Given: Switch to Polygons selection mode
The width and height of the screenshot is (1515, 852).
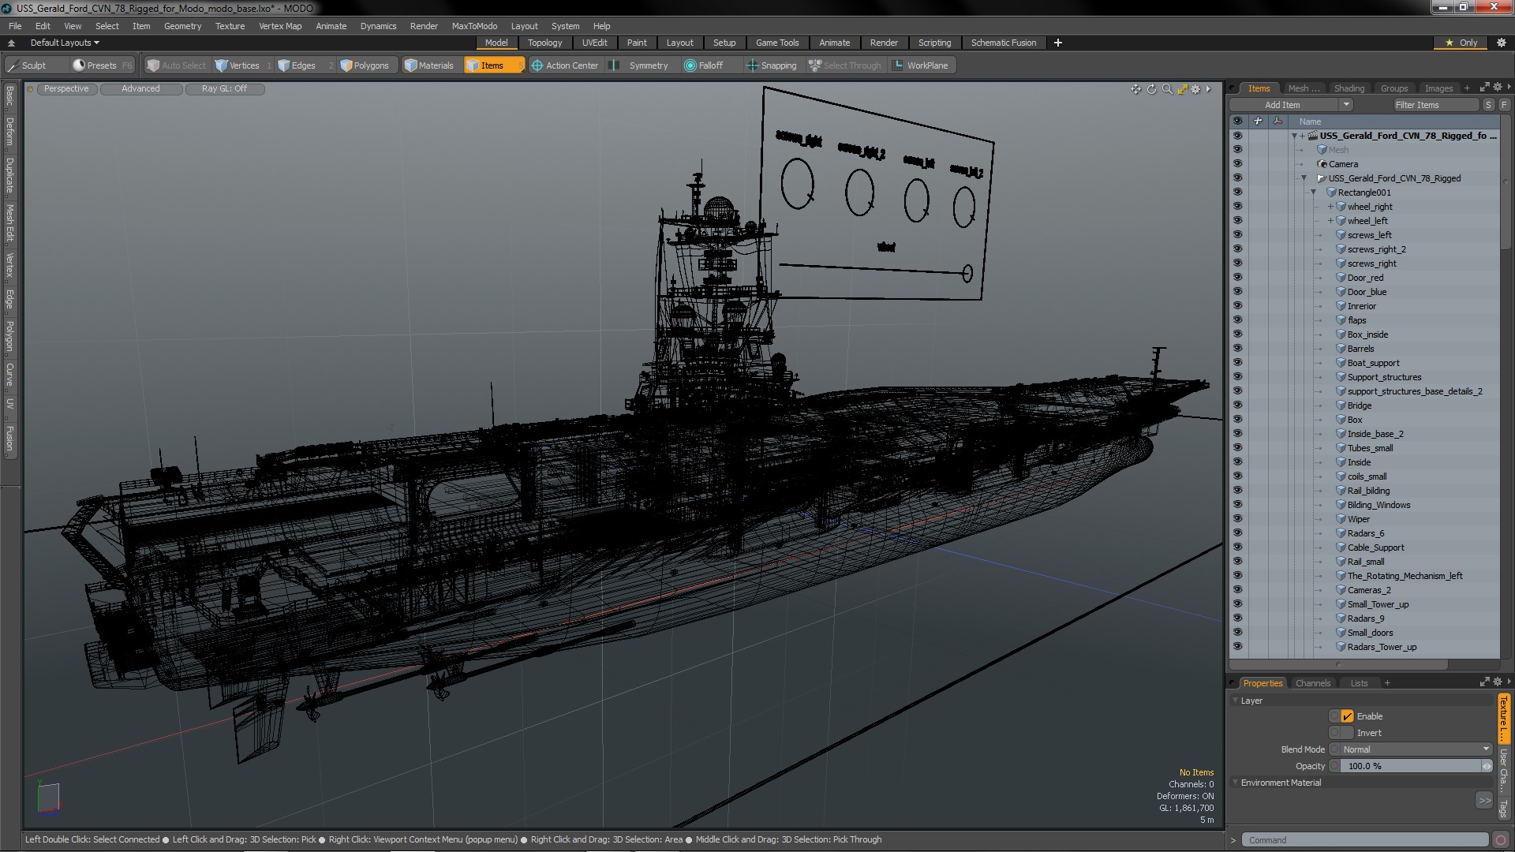Looking at the screenshot, I should point(364,65).
